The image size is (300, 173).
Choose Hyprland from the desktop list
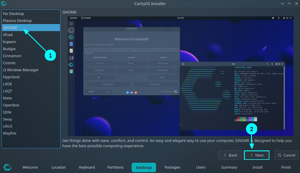point(11,77)
